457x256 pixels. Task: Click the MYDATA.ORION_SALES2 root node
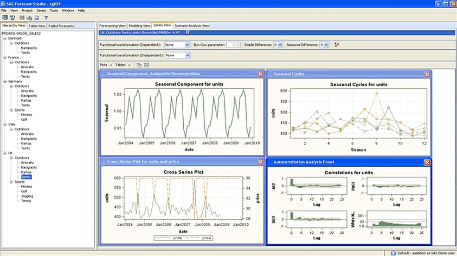click(x=21, y=34)
